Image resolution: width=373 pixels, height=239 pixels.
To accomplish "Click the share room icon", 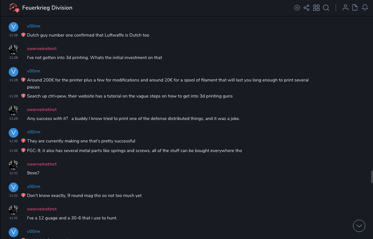I will (x=306, y=8).
